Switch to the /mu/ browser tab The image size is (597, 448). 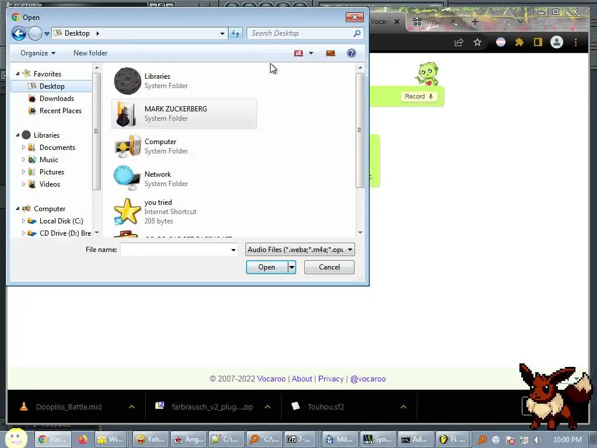[434, 22]
